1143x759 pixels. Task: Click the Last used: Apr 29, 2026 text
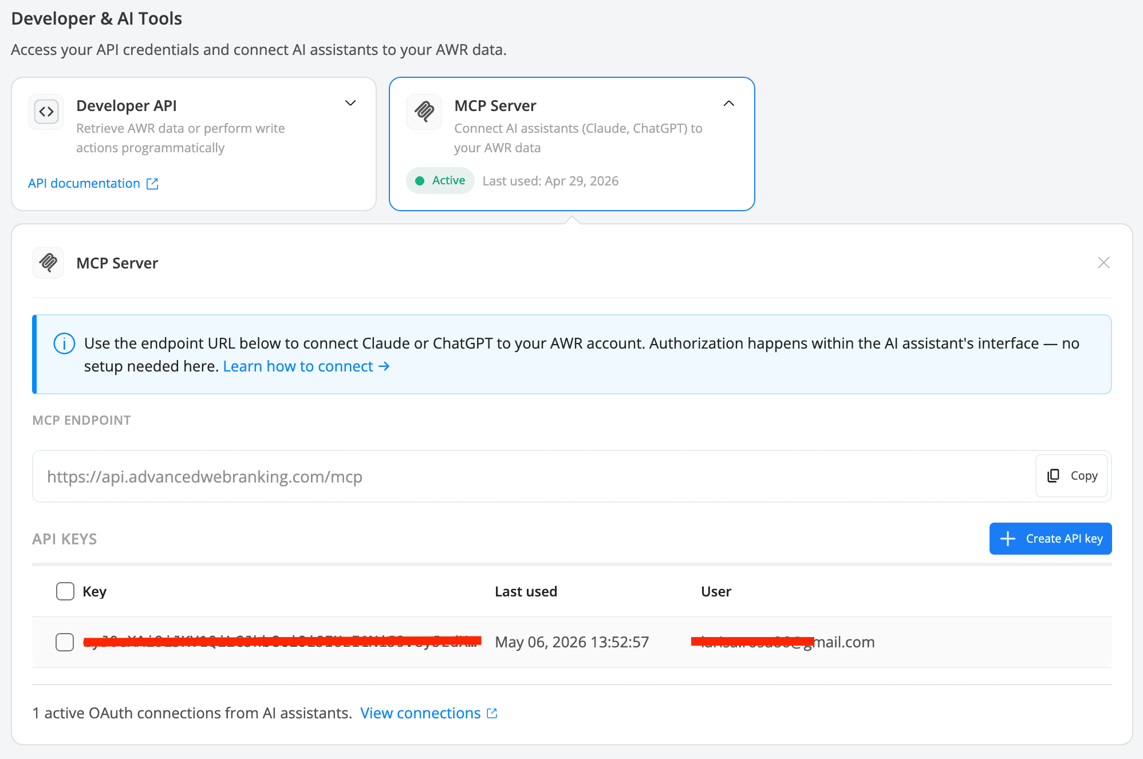550,181
